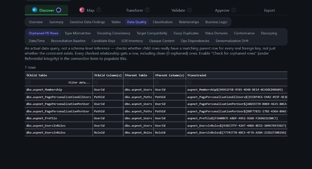
Task: Switch to the Tables sub-tab
Action: [x=116, y=22]
